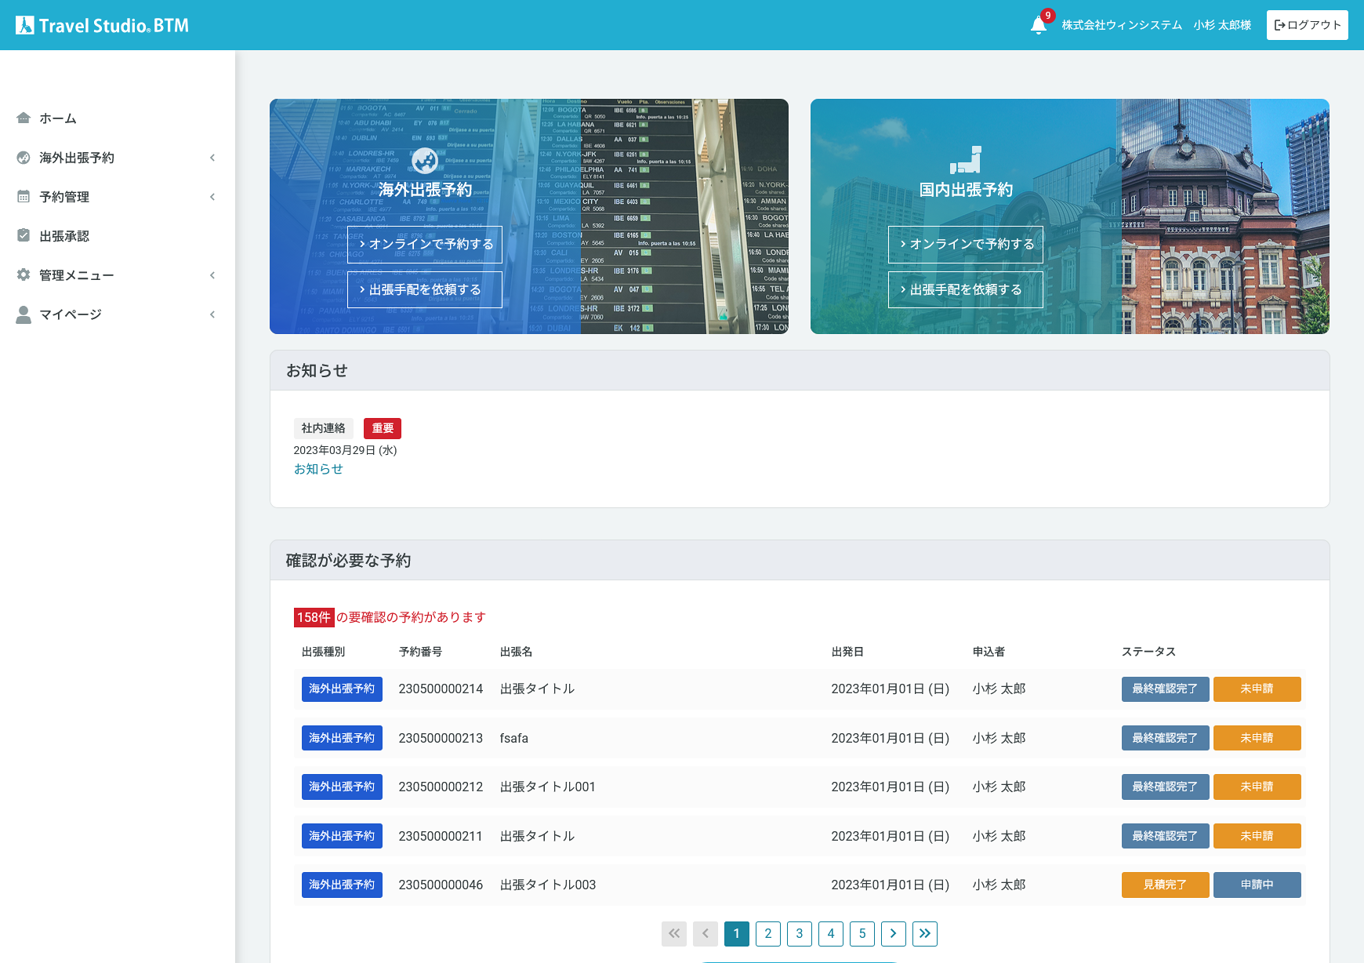Click the 158件 count badge
Image resolution: width=1364 pixels, height=963 pixels.
[314, 617]
